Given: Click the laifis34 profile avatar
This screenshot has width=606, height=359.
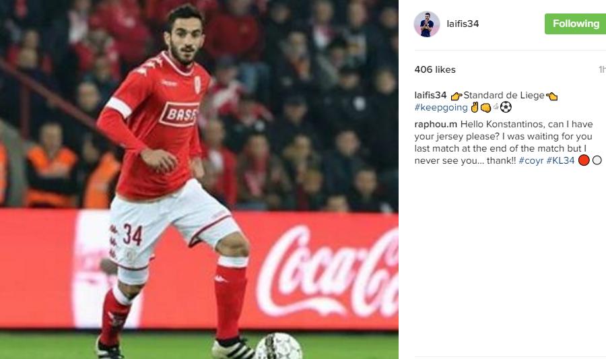Looking at the screenshot, I should [x=427, y=24].
